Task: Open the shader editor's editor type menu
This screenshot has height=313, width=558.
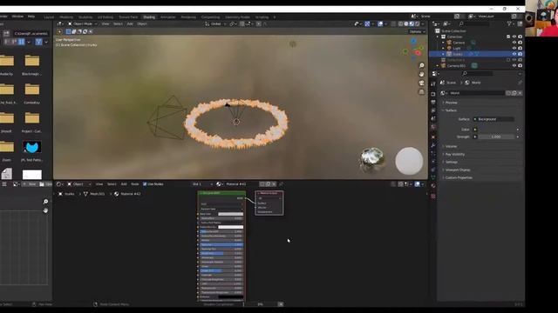Action: [x=60, y=184]
